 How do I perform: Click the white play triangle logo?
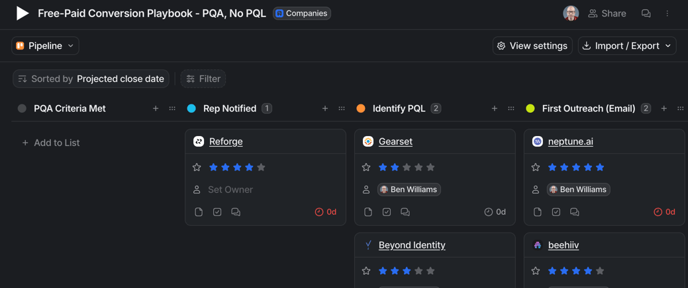(x=23, y=14)
